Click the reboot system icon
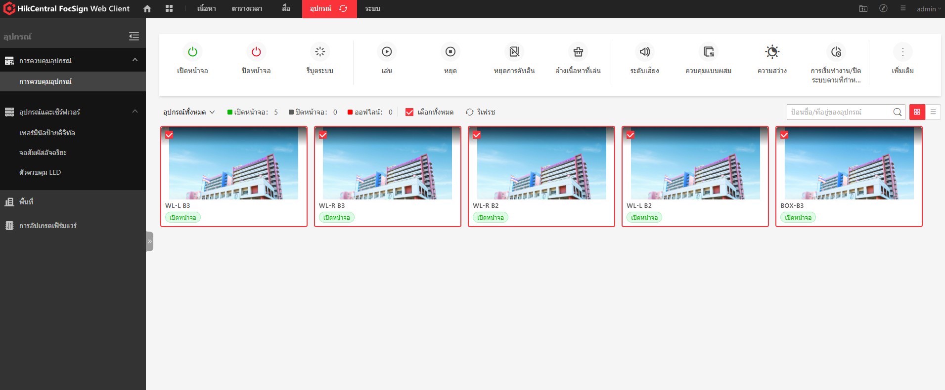Screen dimensions: 945x390 coord(320,52)
